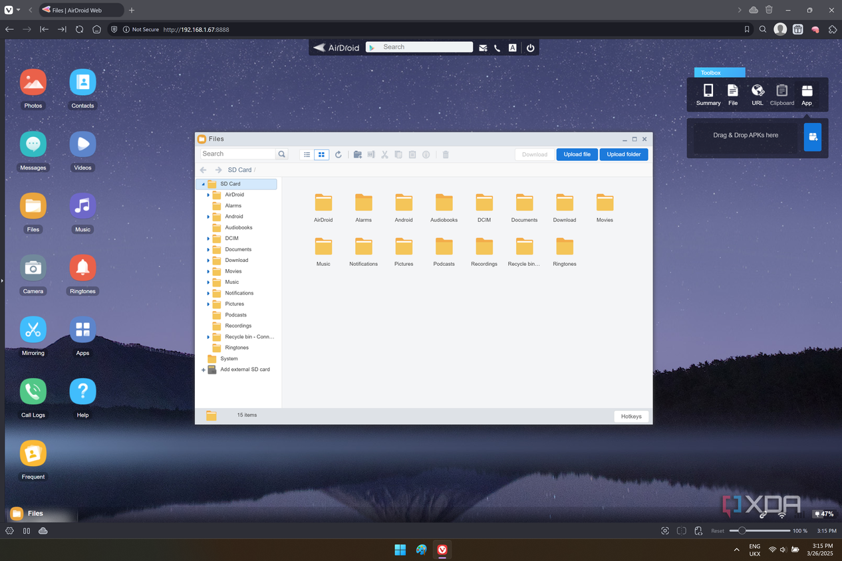The width and height of the screenshot is (842, 561).
Task: Open the Photos desktop app icon
Action: click(33, 82)
